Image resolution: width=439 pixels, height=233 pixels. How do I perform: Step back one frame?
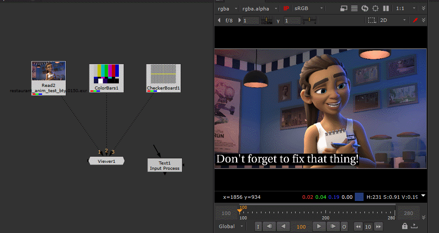pos(269,226)
